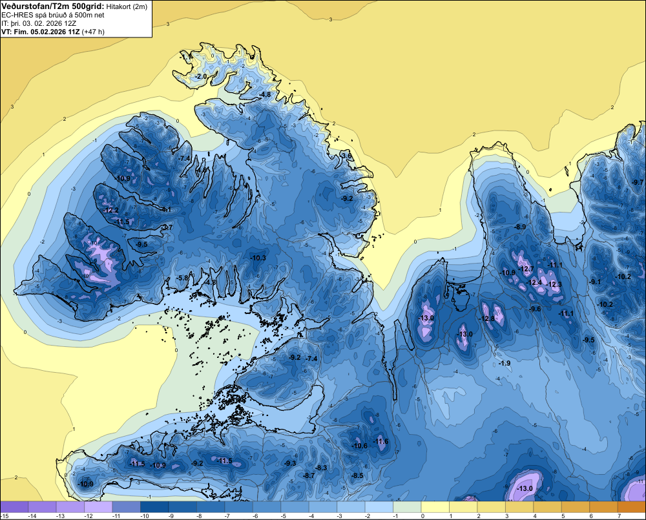646x520 pixels.
Task: Click the '-11.6' temperature label
Action: [380, 441]
